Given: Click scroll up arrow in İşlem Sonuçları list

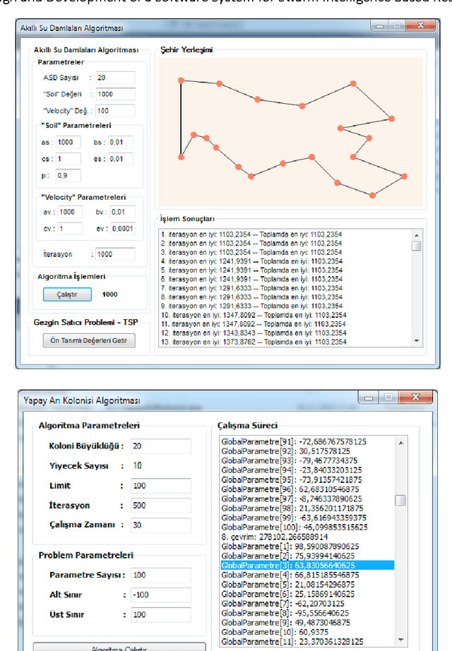Looking at the screenshot, I should [x=417, y=235].
